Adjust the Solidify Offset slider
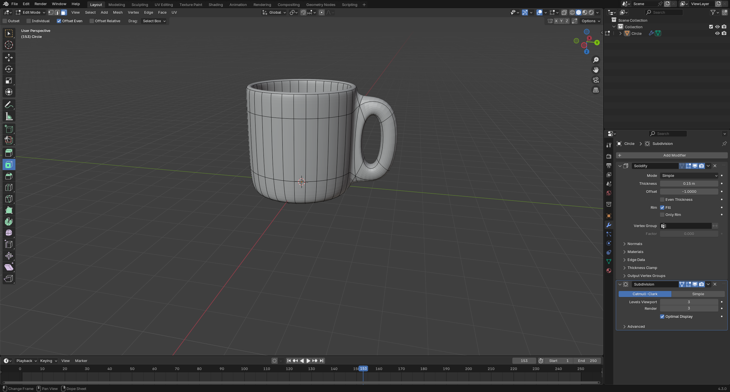Image resolution: width=730 pixels, height=392 pixels. coord(689,191)
